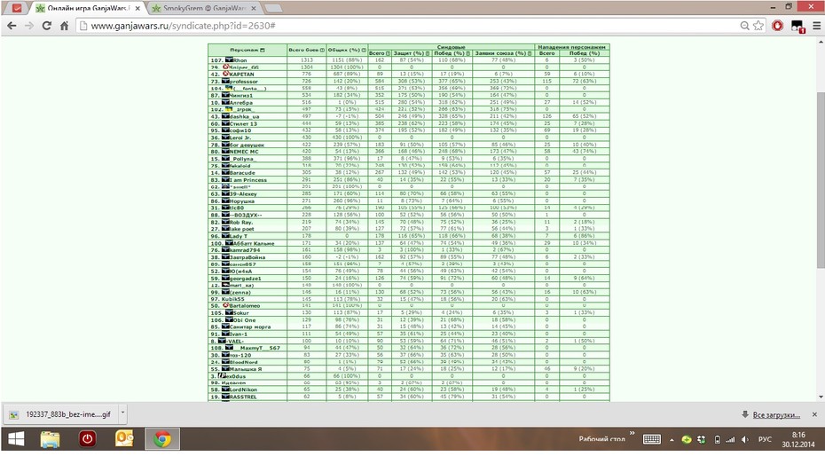This screenshot has height=464, width=825.
Task: Open Windows Start menu
Action: 16,439
